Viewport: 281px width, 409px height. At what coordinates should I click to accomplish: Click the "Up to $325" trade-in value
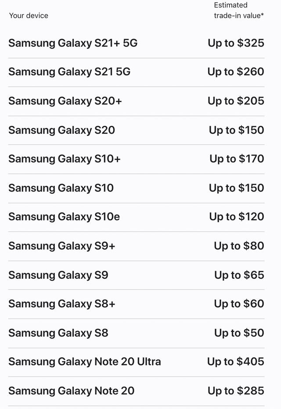[236, 43]
